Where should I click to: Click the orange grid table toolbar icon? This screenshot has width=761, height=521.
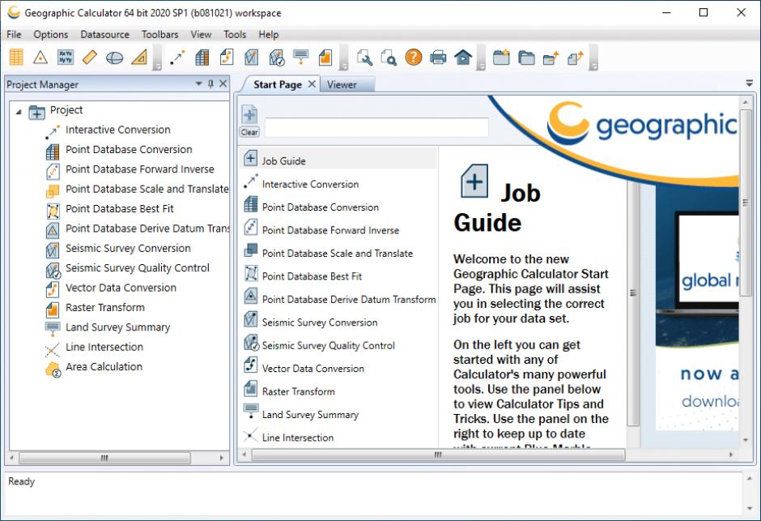point(16,58)
